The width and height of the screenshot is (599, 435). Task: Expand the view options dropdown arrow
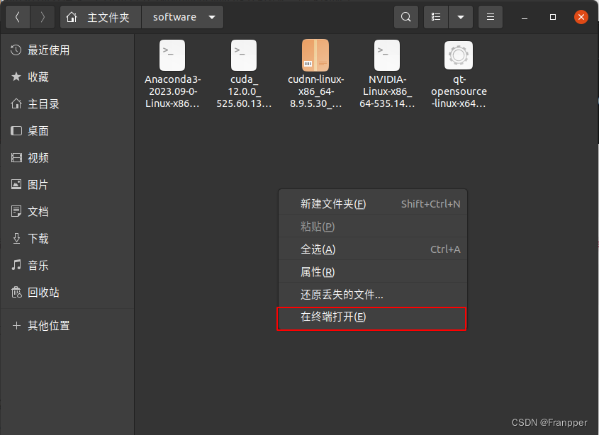[x=461, y=17]
